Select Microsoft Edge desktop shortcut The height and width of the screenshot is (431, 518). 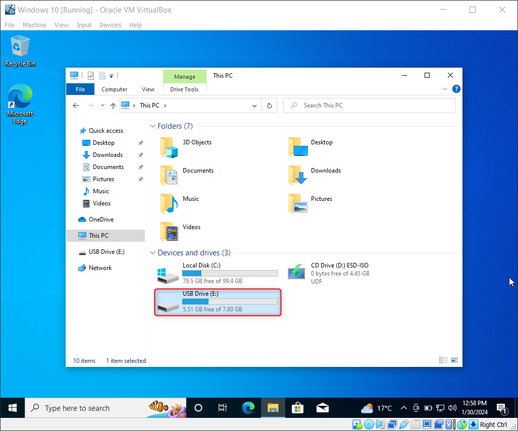[x=20, y=104]
